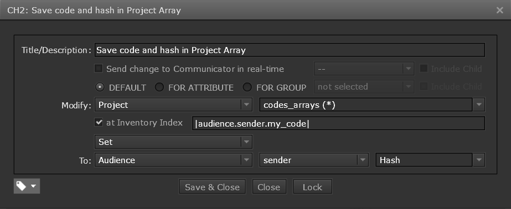Open the Hash attribute dropdown
The width and height of the screenshot is (511, 209).
point(430,160)
